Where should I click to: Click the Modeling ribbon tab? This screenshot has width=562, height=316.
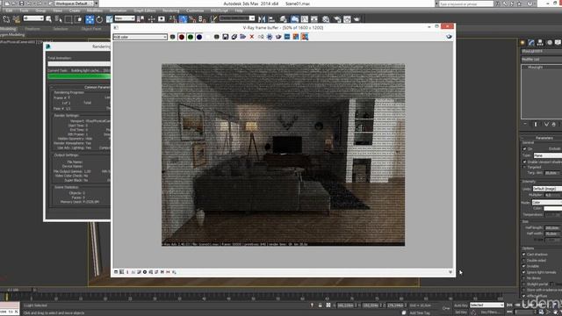(8, 29)
